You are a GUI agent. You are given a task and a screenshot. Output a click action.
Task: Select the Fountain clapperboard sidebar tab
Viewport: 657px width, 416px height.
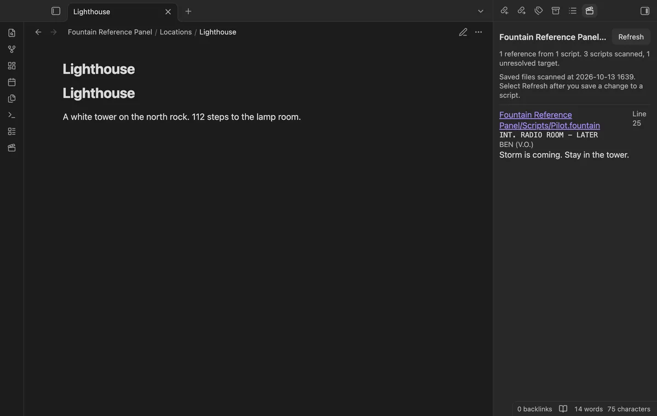(590, 11)
